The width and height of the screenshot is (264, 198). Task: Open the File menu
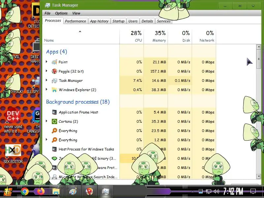(x=48, y=13)
